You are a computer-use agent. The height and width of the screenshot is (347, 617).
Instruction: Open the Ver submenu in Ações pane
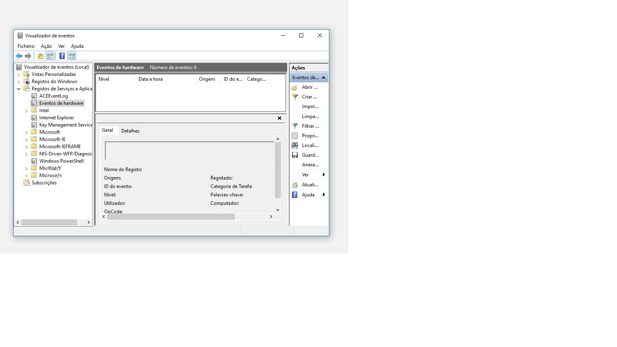coord(308,175)
